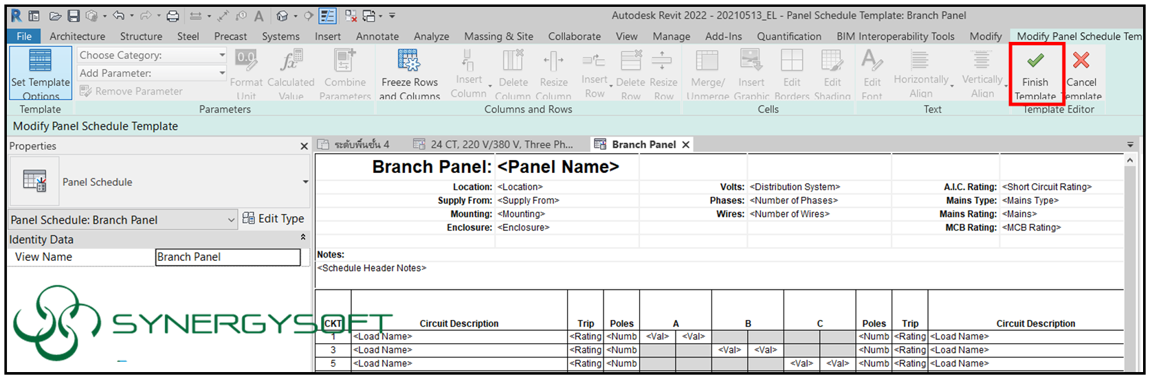Screen dimensions: 1152x381
Task: Close the Properties palette
Action: 304,146
